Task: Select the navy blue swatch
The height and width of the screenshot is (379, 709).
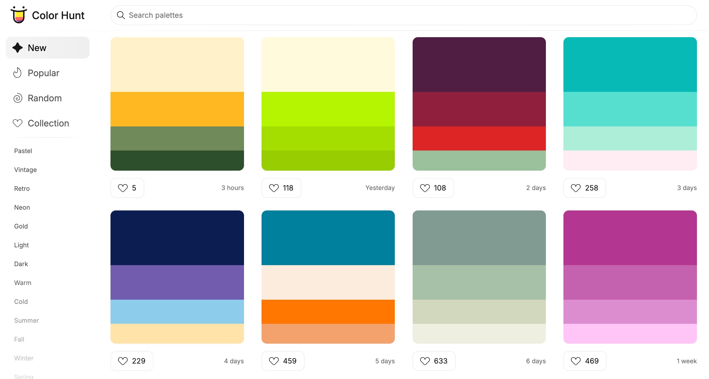Action: 177,238
